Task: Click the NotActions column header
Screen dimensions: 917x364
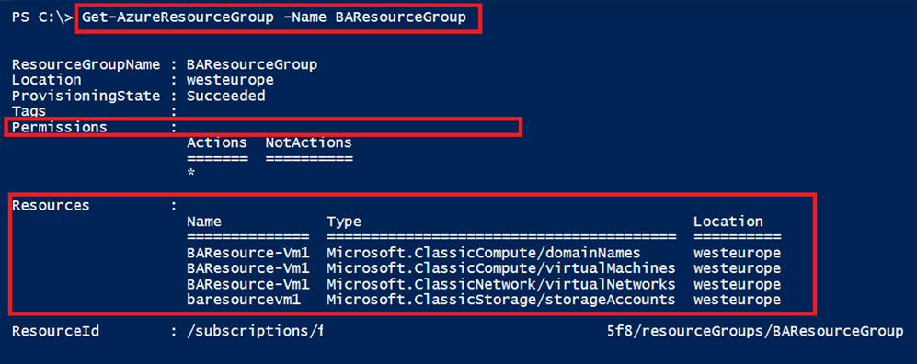Action: coord(309,142)
